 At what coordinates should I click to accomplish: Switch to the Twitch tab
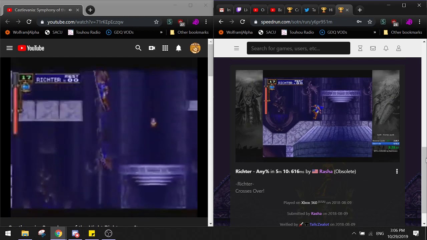pyautogui.click(x=243, y=10)
